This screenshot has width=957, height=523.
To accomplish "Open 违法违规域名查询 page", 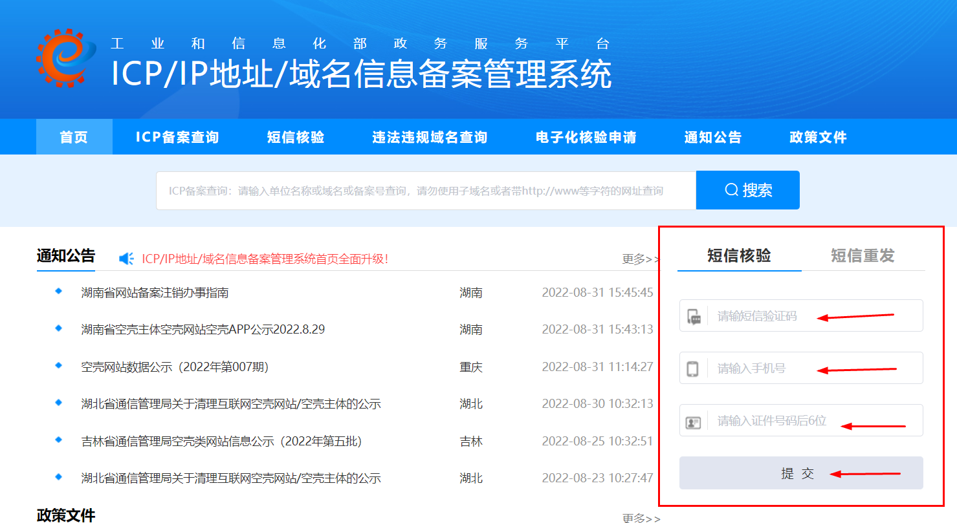I will point(430,137).
